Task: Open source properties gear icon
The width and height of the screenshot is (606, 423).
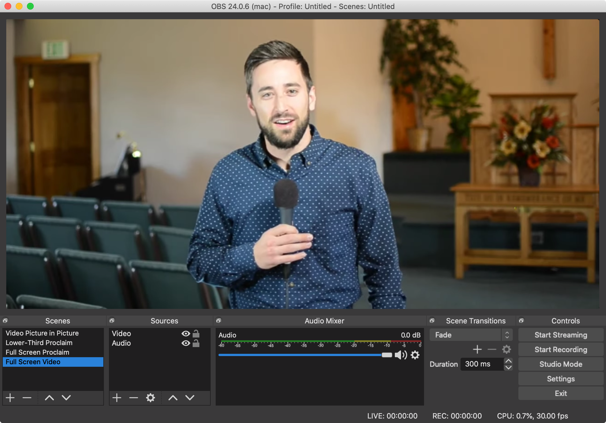Action: pyautogui.click(x=151, y=398)
